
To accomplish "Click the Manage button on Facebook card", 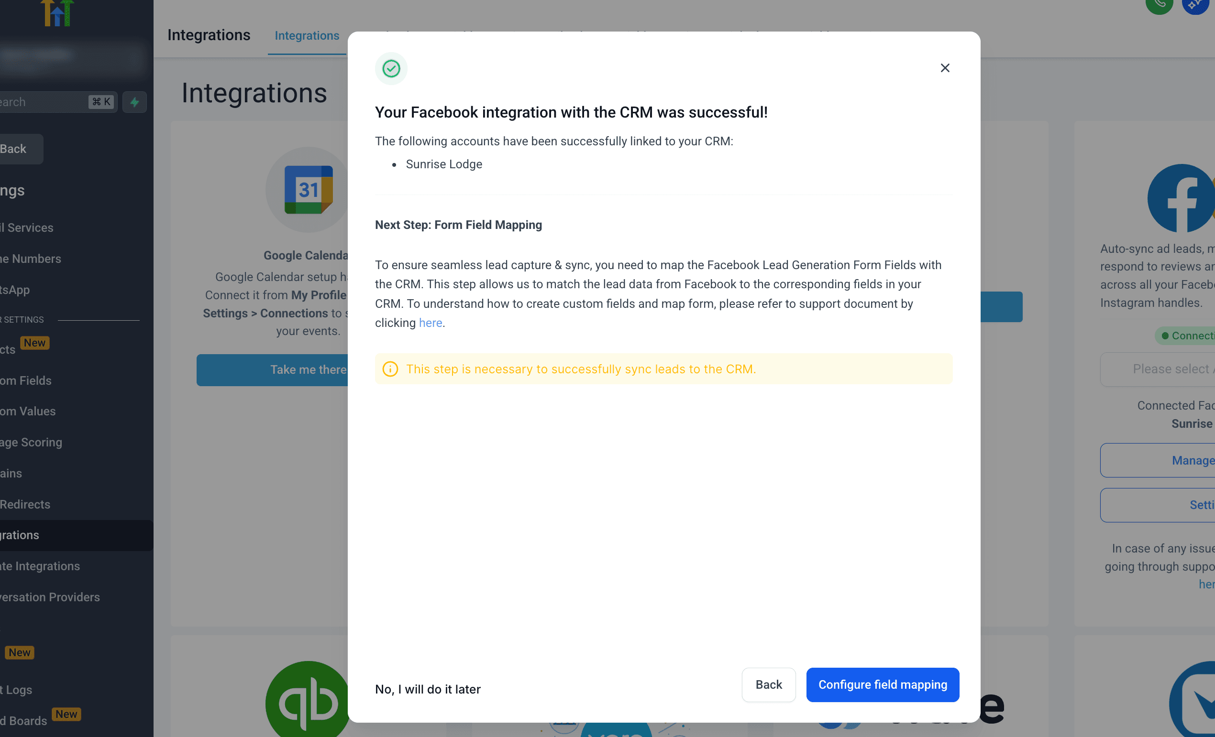I will (x=1157, y=460).
